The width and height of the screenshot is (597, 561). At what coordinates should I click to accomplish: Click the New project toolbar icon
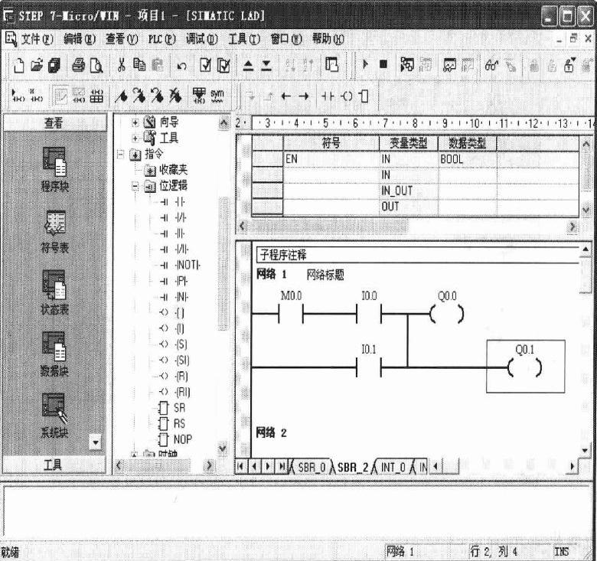coord(18,66)
